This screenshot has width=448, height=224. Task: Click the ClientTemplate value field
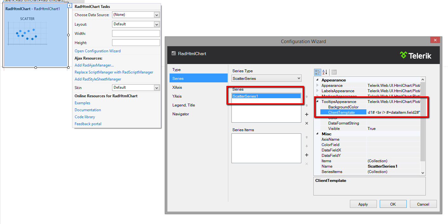[x=394, y=112]
